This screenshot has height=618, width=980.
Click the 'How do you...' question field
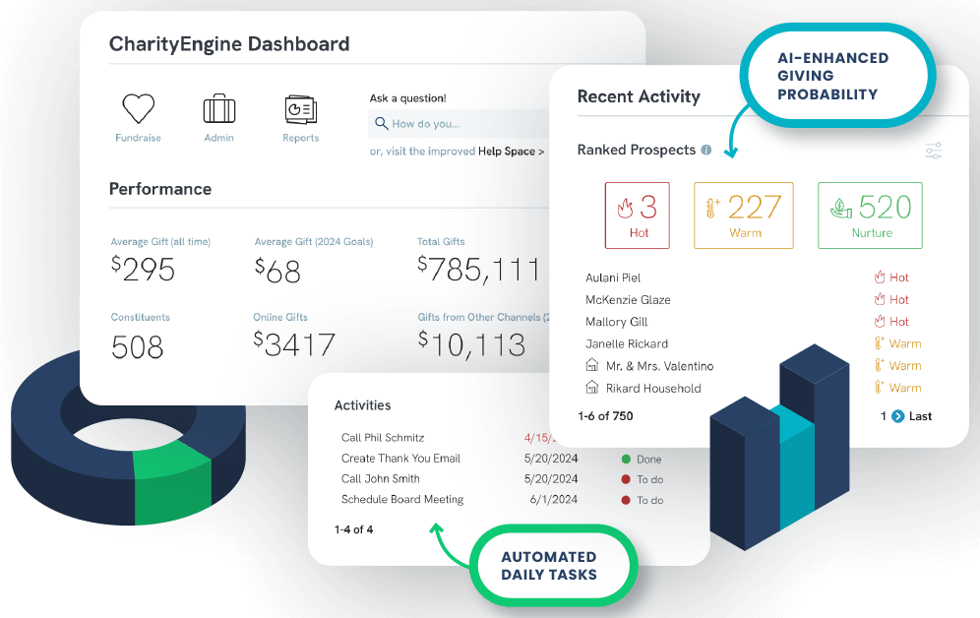(459, 124)
